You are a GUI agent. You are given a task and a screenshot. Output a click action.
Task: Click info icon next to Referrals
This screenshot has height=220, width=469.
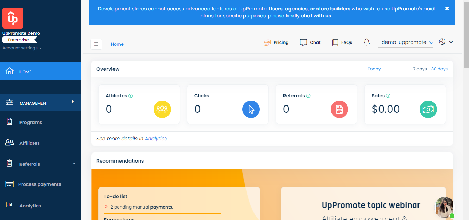point(308,96)
